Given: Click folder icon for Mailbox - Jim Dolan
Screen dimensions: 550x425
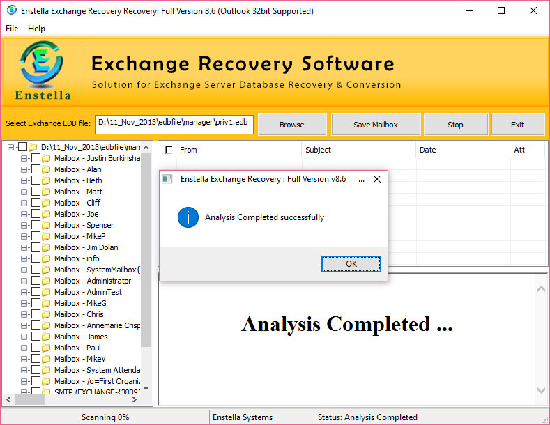Looking at the screenshot, I should (x=46, y=247).
